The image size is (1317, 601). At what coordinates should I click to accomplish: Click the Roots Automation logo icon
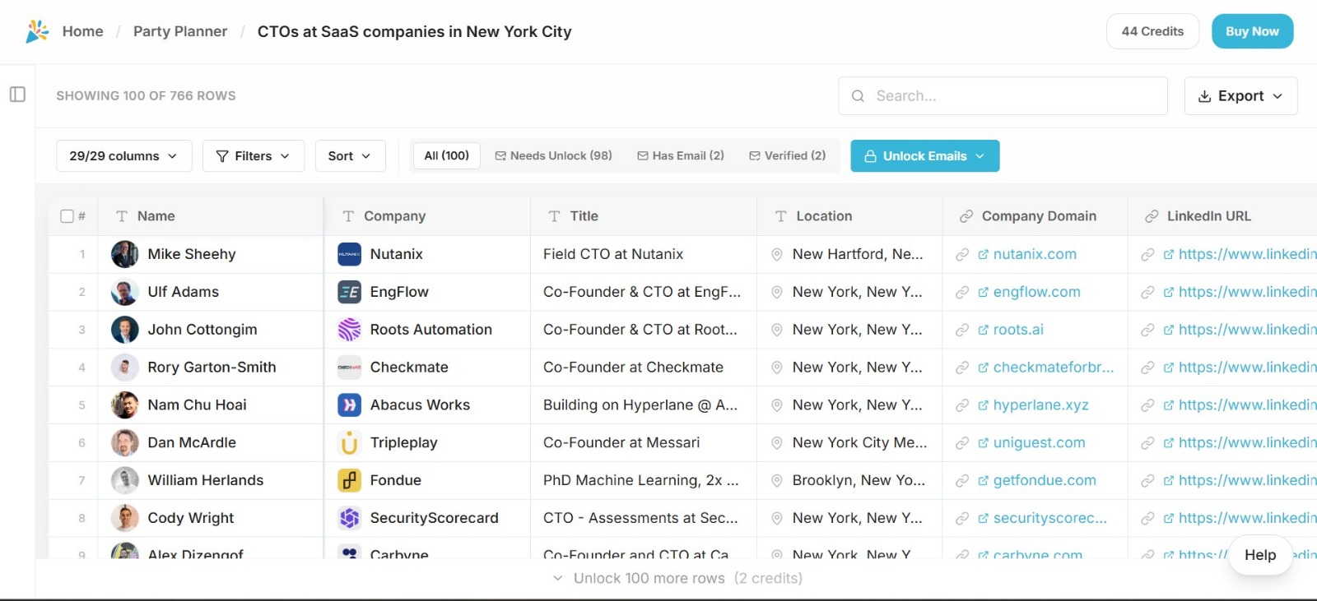point(350,330)
